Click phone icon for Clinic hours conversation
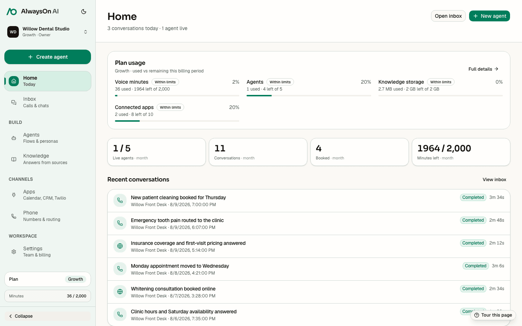Image resolution: width=522 pixels, height=326 pixels. (x=120, y=314)
